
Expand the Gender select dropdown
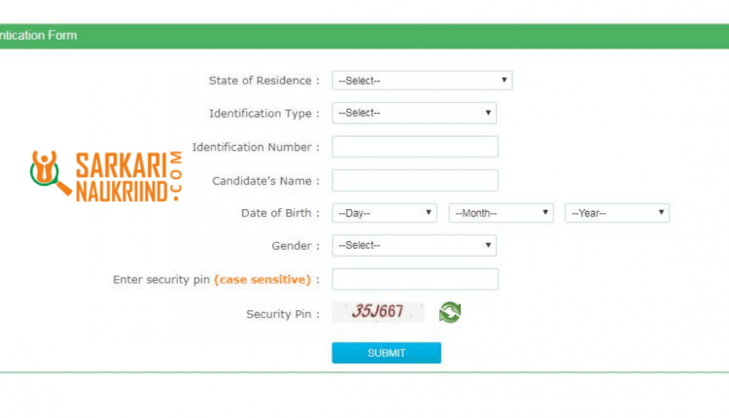414,246
